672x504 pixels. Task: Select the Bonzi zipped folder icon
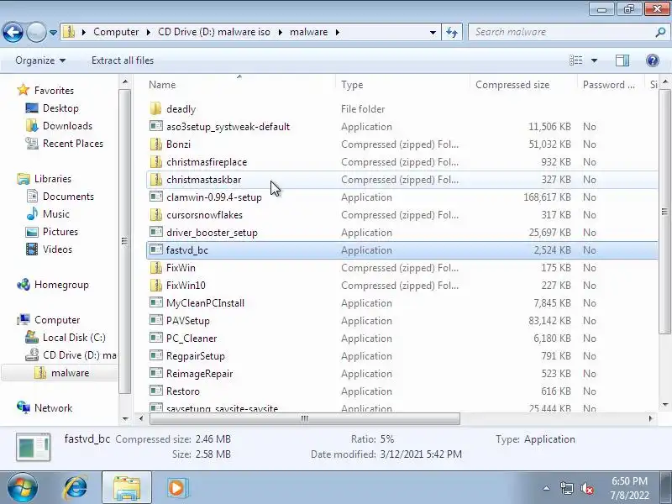[x=156, y=144]
